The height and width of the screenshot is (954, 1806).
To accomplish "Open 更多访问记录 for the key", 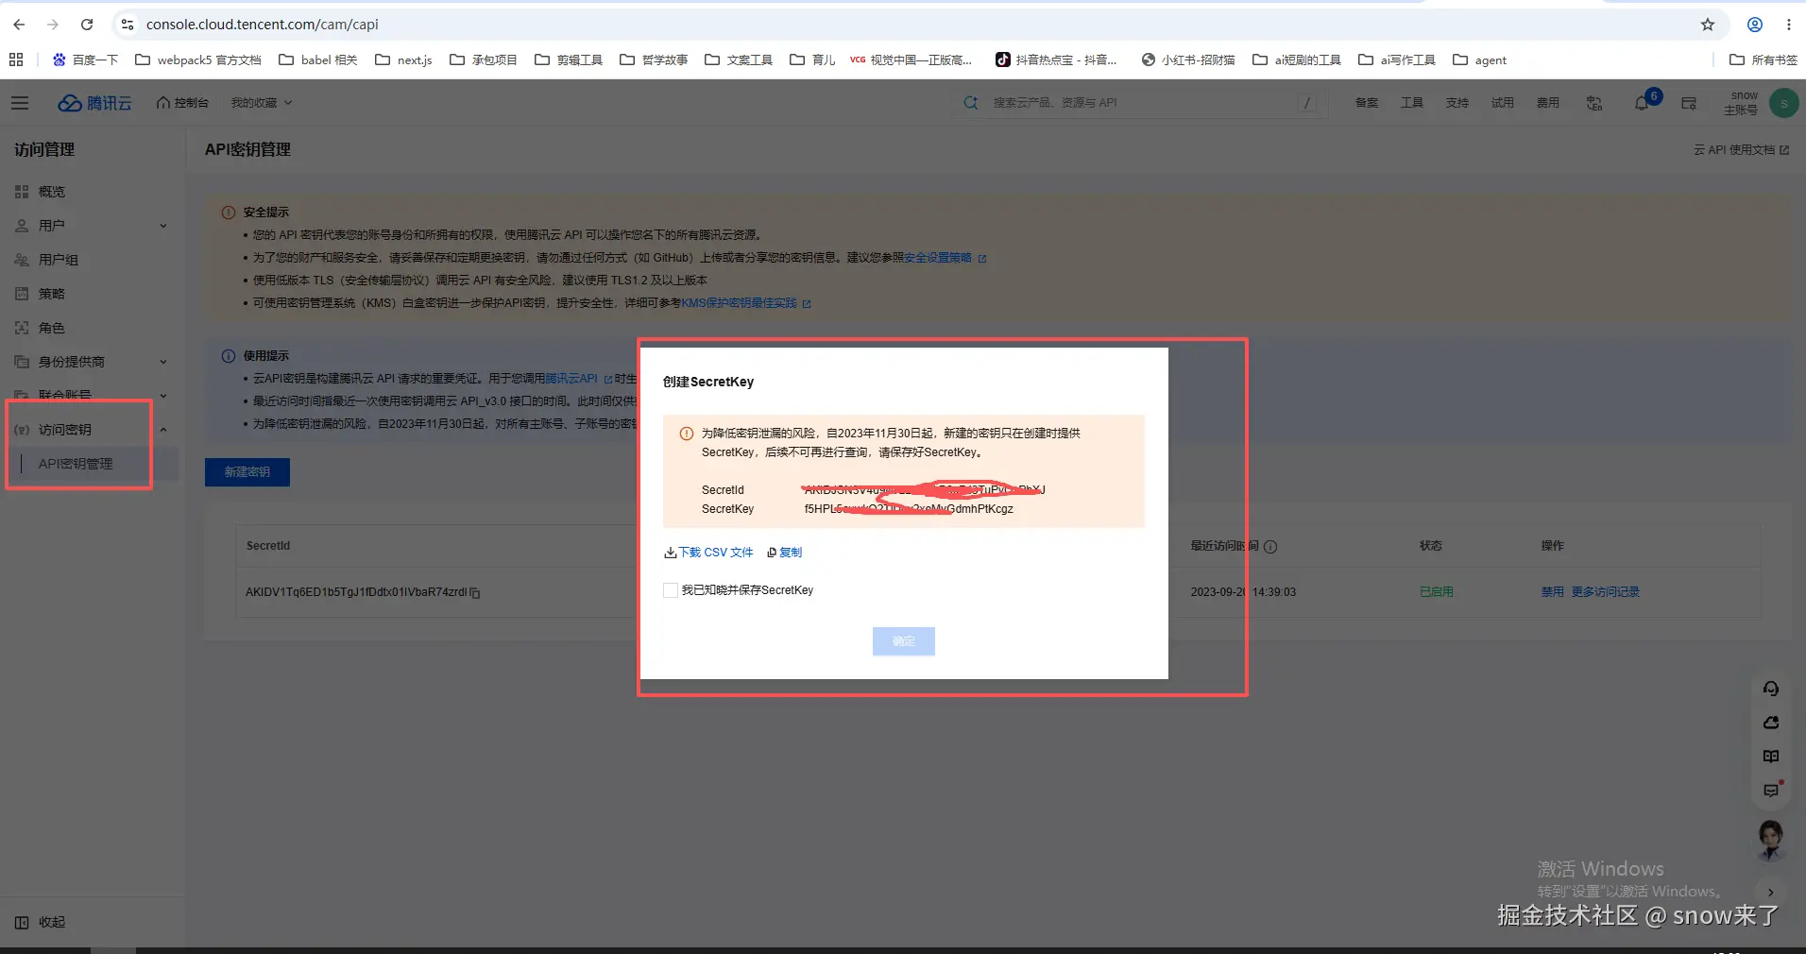I will [x=1606, y=592].
